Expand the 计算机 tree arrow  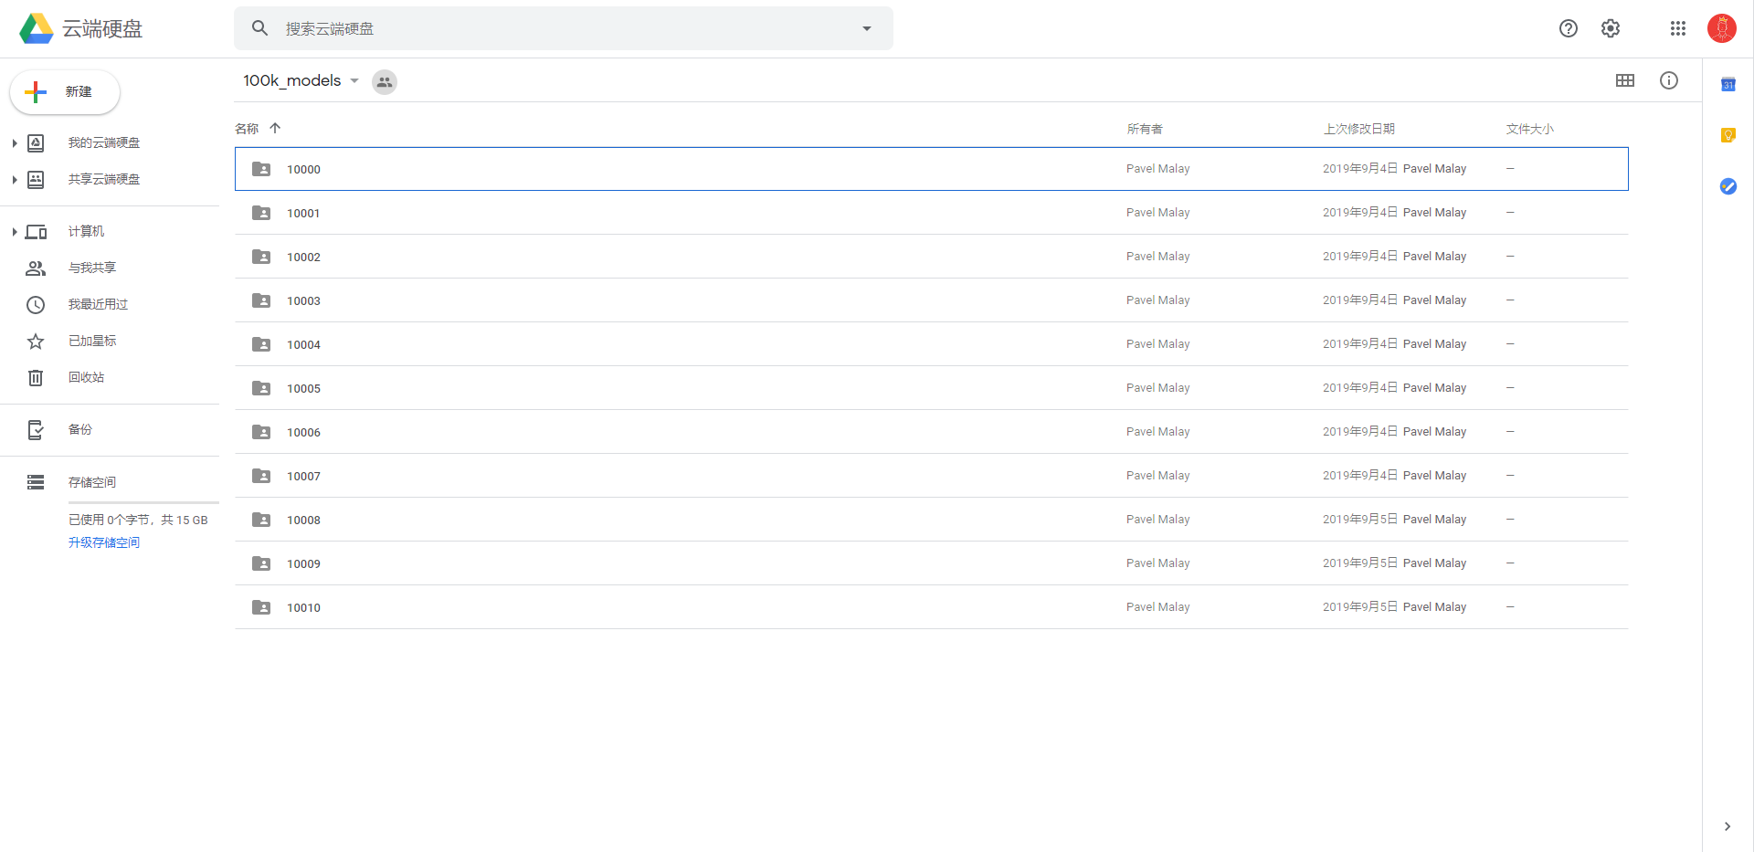click(15, 232)
